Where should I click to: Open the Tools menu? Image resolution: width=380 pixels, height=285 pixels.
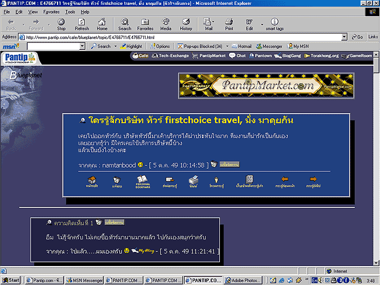70,12
